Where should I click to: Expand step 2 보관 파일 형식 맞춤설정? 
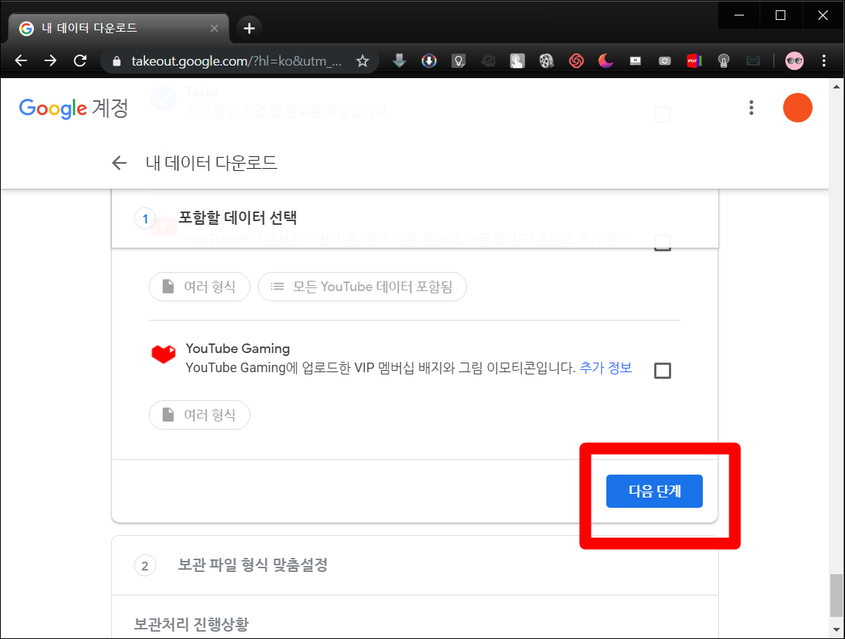click(415, 565)
